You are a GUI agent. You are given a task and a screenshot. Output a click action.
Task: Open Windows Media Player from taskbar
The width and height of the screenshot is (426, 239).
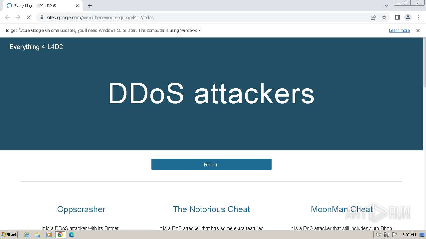point(49,235)
